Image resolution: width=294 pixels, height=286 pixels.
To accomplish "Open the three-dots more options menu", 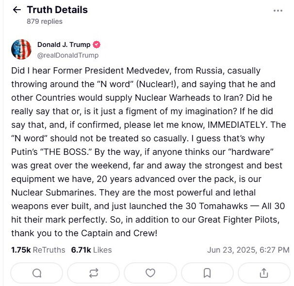I will pyautogui.click(x=278, y=10).
